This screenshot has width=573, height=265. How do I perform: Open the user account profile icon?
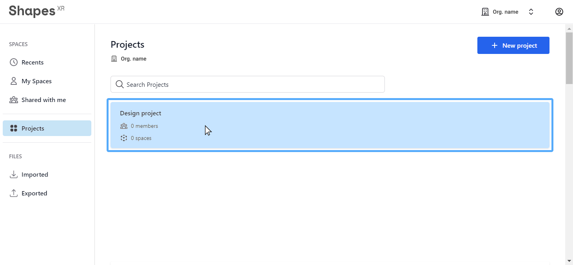coord(559,12)
